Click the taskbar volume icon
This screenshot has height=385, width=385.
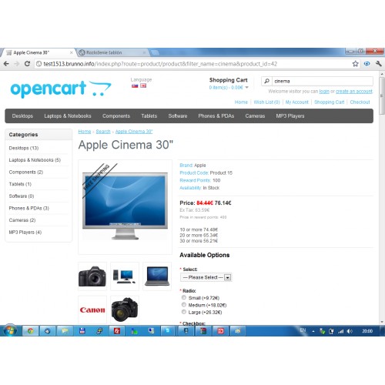[350, 331]
